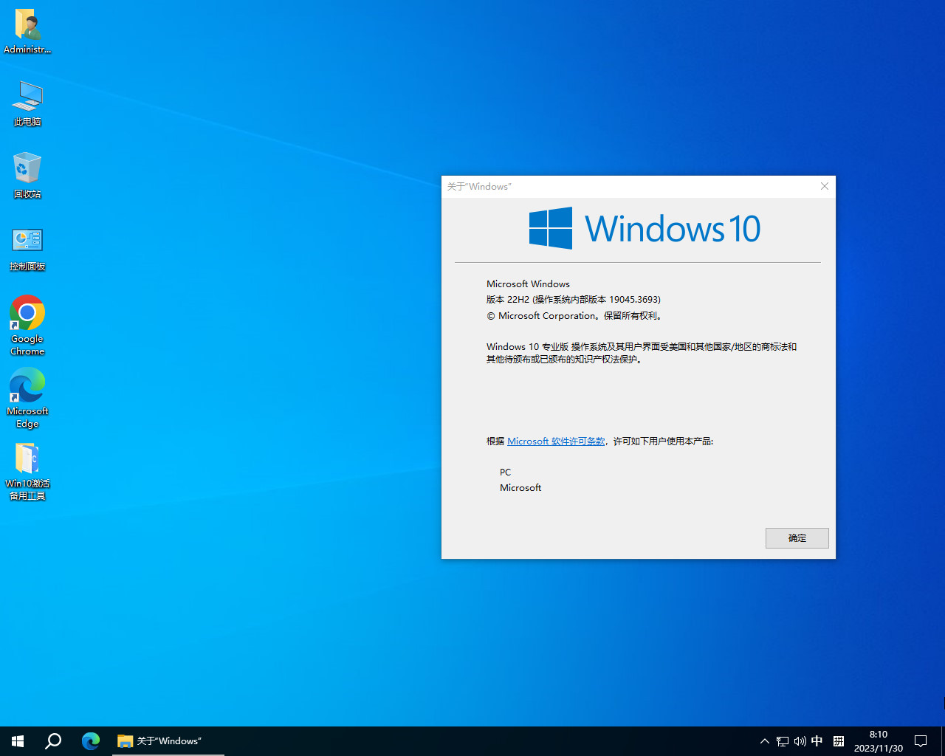Click the Windows 10 专业版 paragraph
Viewport: 945px width, 756px height.
641,353
